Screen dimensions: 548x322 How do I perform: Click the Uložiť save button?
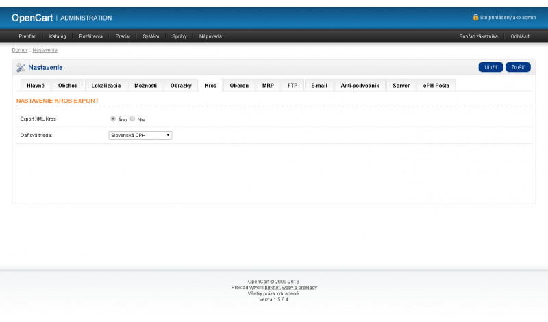pyautogui.click(x=490, y=67)
